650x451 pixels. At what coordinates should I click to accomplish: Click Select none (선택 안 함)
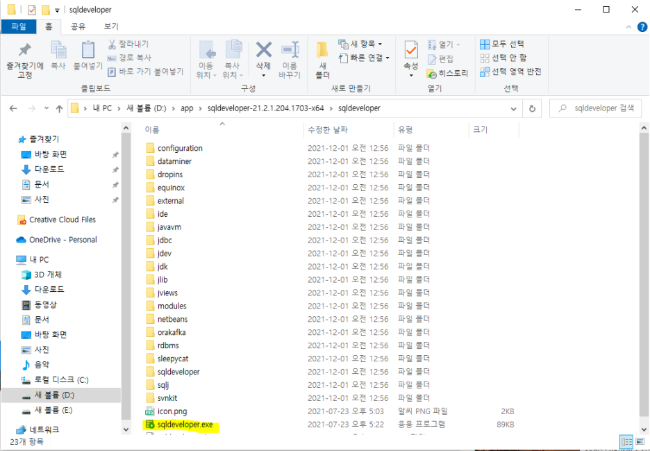click(x=503, y=58)
